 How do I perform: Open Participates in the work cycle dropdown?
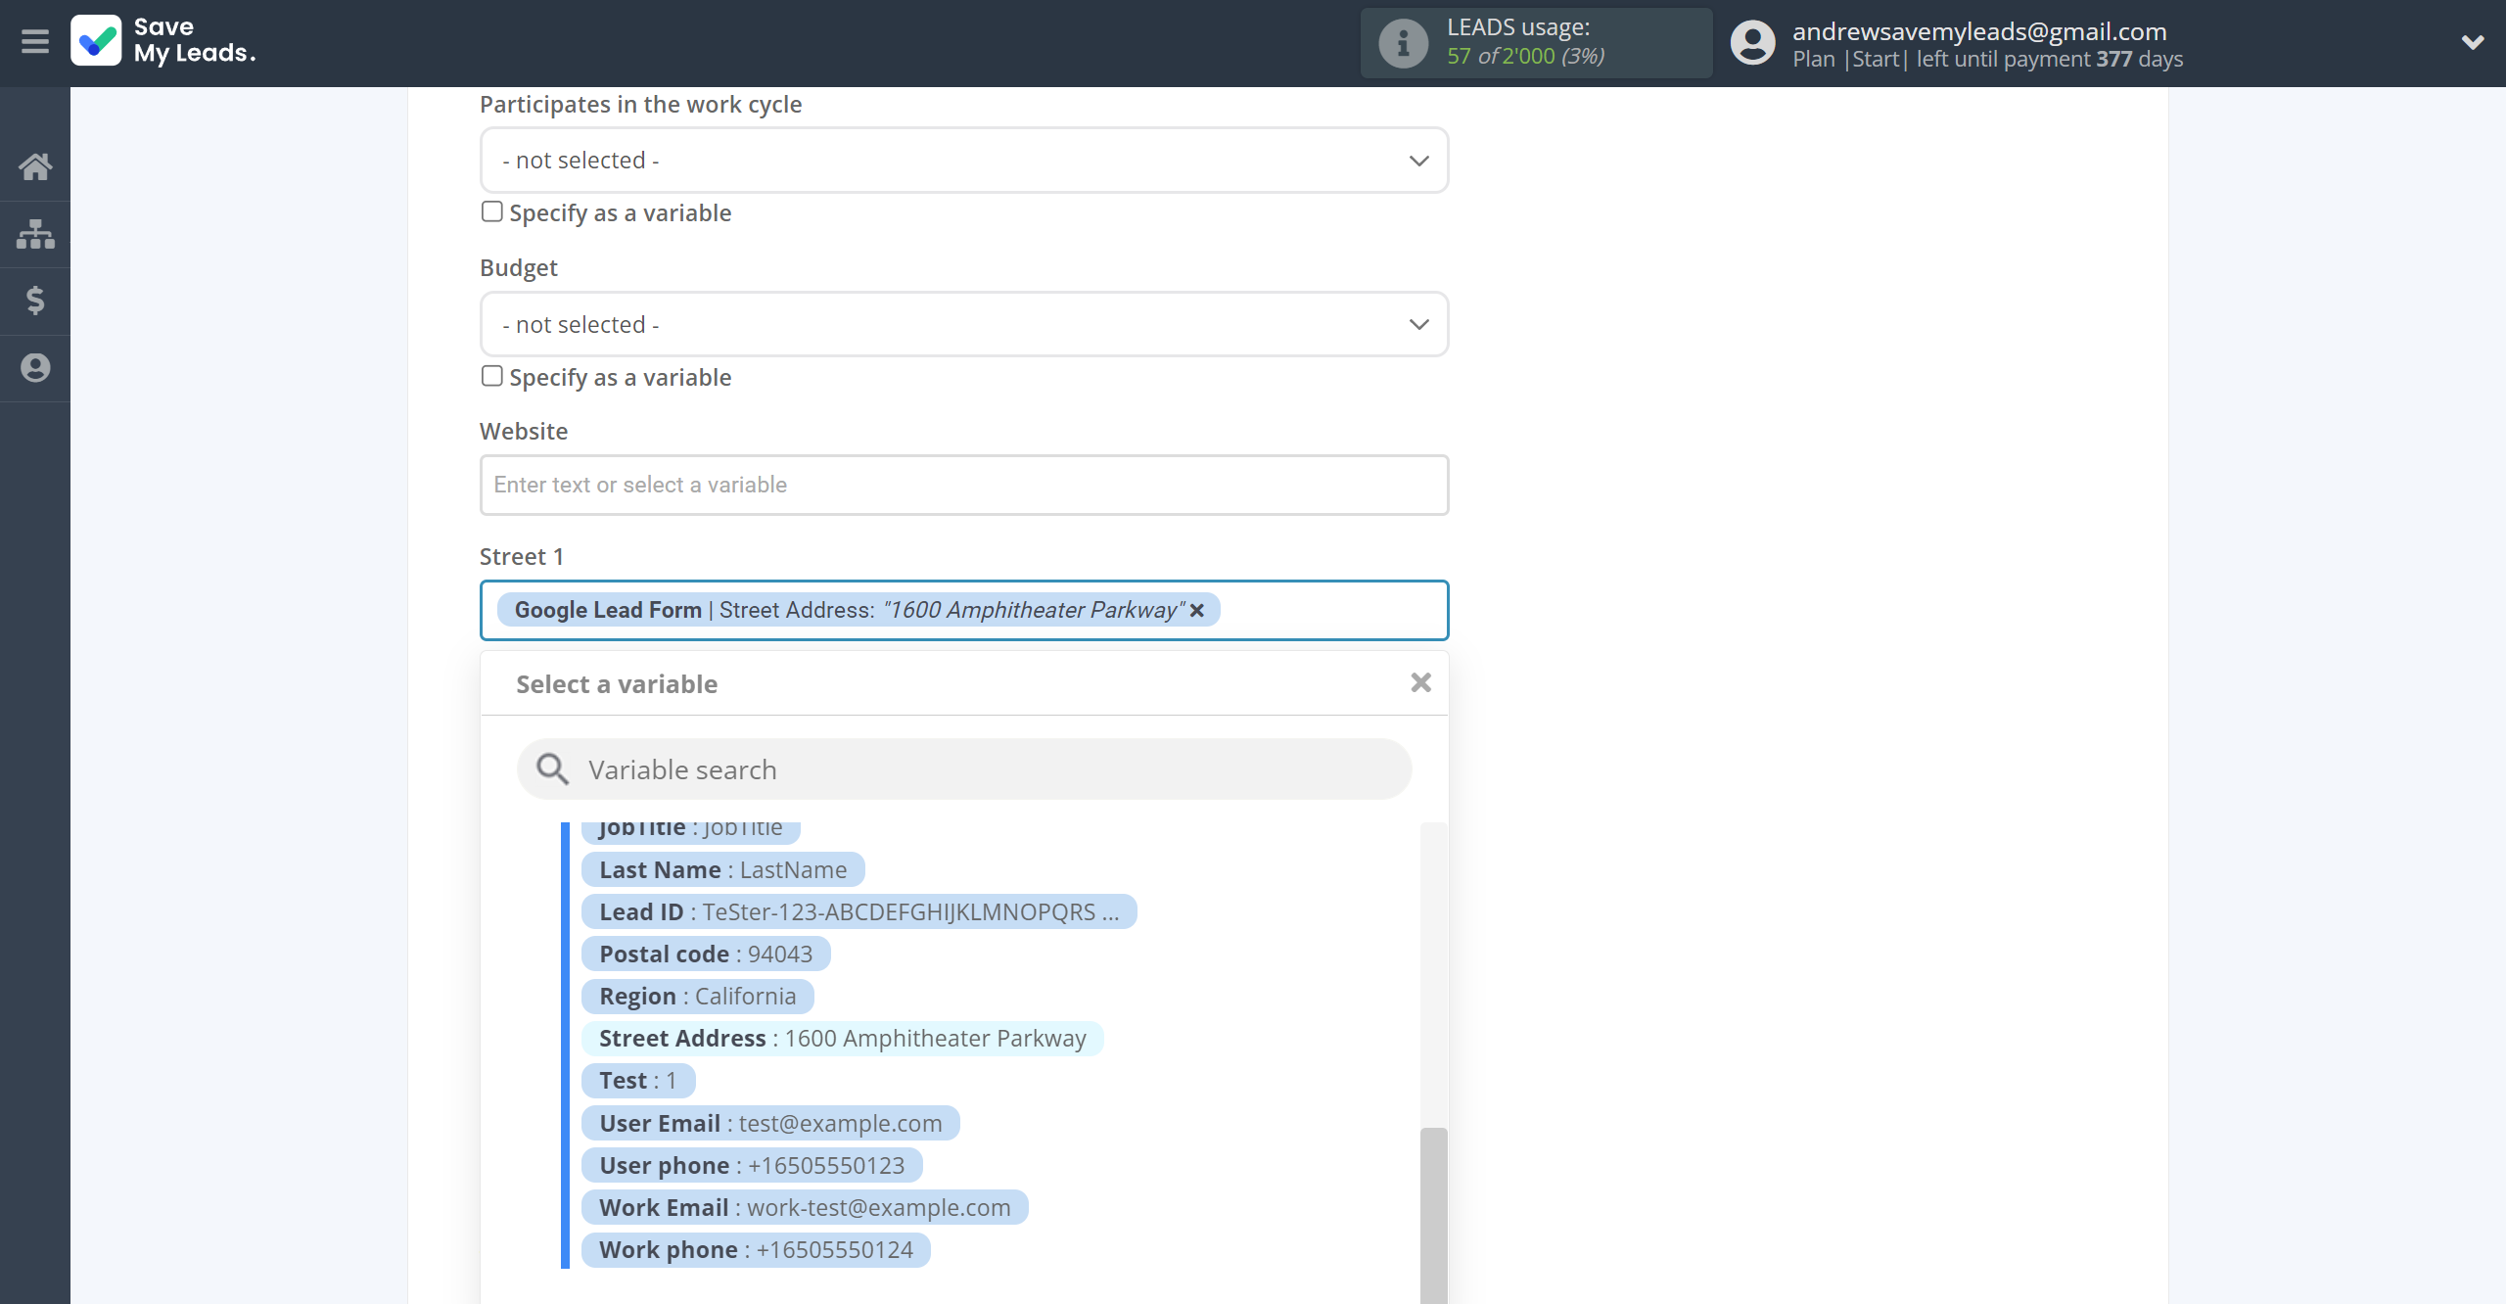pos(963,160)
